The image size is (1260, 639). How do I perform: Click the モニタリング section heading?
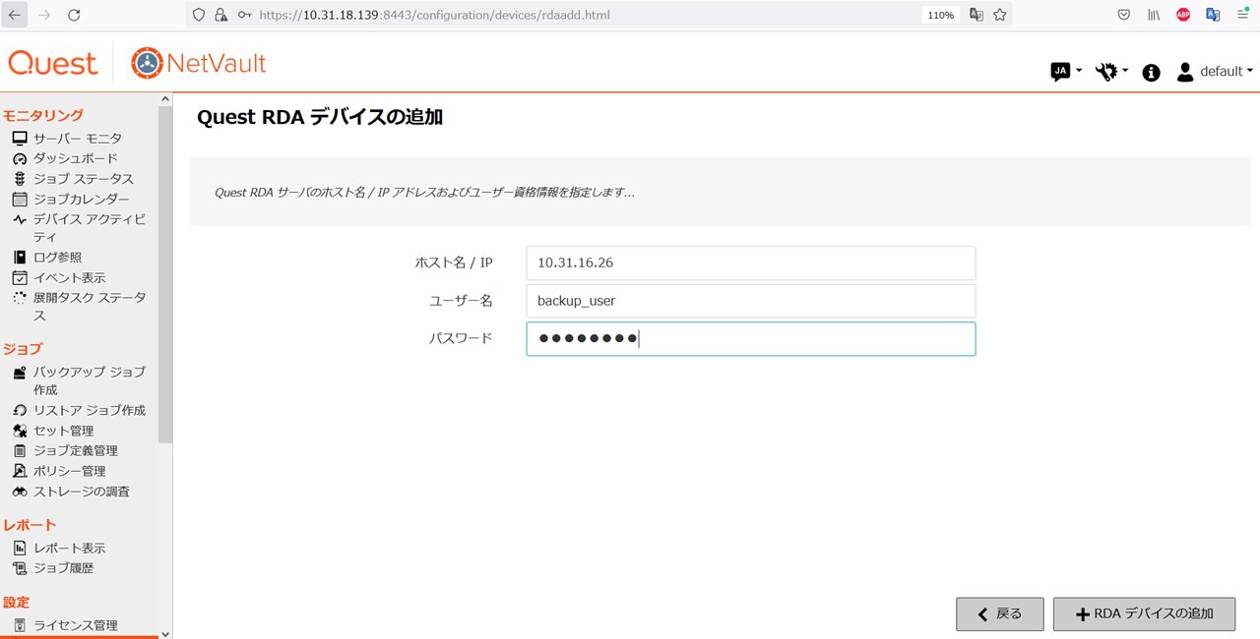click(x=43, y=115)
